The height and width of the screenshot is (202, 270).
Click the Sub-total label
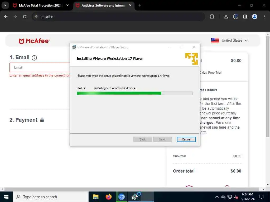pyautogui.click(x=179, y=156)
